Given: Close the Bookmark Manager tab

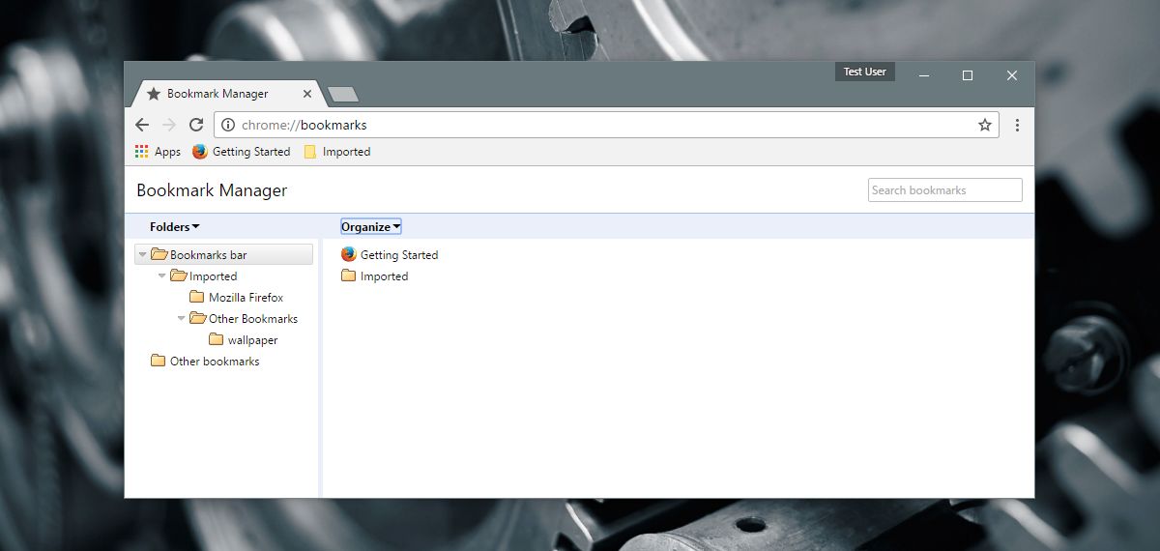Looking at the screenshot, I should [307, 95].
